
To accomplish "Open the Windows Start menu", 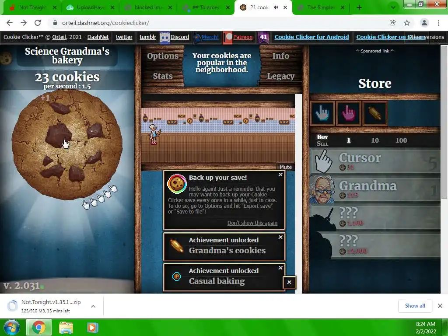I will pyautogui.click(x=11, y=327).
